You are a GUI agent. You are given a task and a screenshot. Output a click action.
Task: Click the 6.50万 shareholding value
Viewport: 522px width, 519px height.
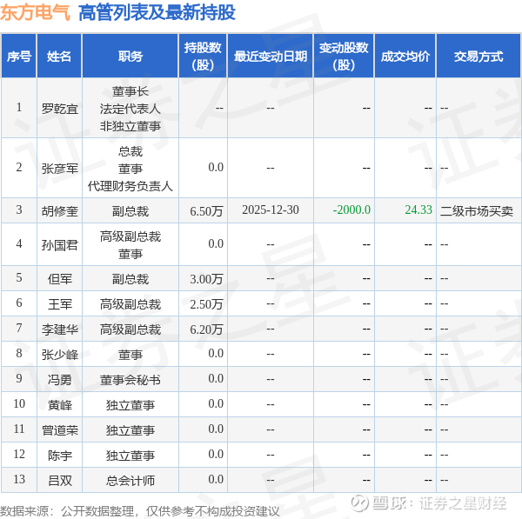click(206, 211)
